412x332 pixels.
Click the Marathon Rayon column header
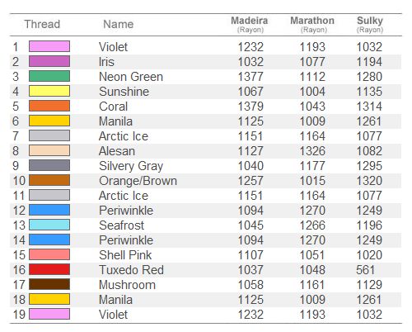[312, 25]
